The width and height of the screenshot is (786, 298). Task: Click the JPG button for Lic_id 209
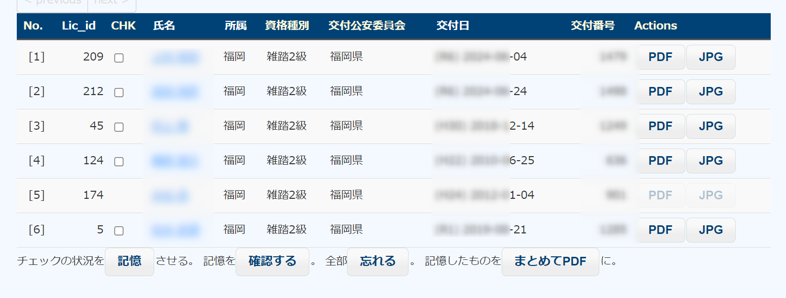click(711, 57)
